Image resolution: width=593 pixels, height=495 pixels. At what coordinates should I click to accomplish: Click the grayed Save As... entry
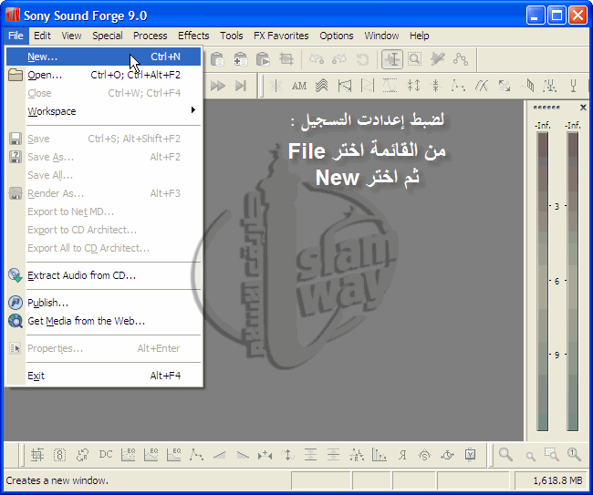[x=103, y=157]
